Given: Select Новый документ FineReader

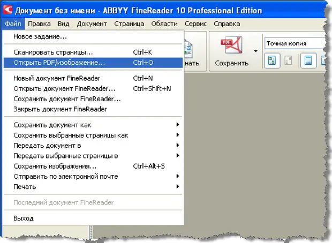Looking at the screenshot, I should tap(93, 78).
